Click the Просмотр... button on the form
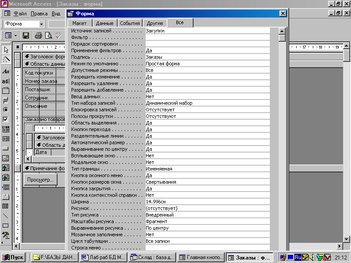The image size is (351, 263). click(40, 180)
